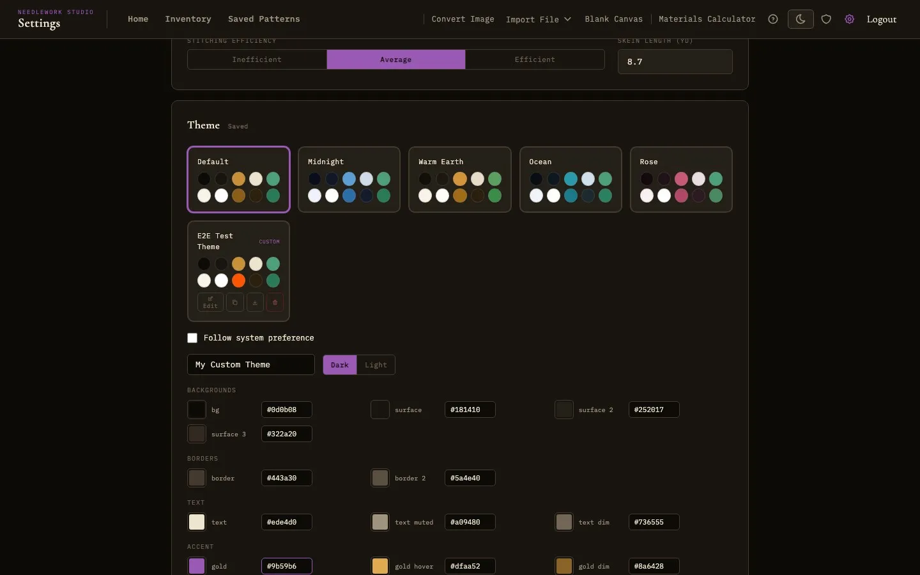Go to Saved Patterns

264,19
